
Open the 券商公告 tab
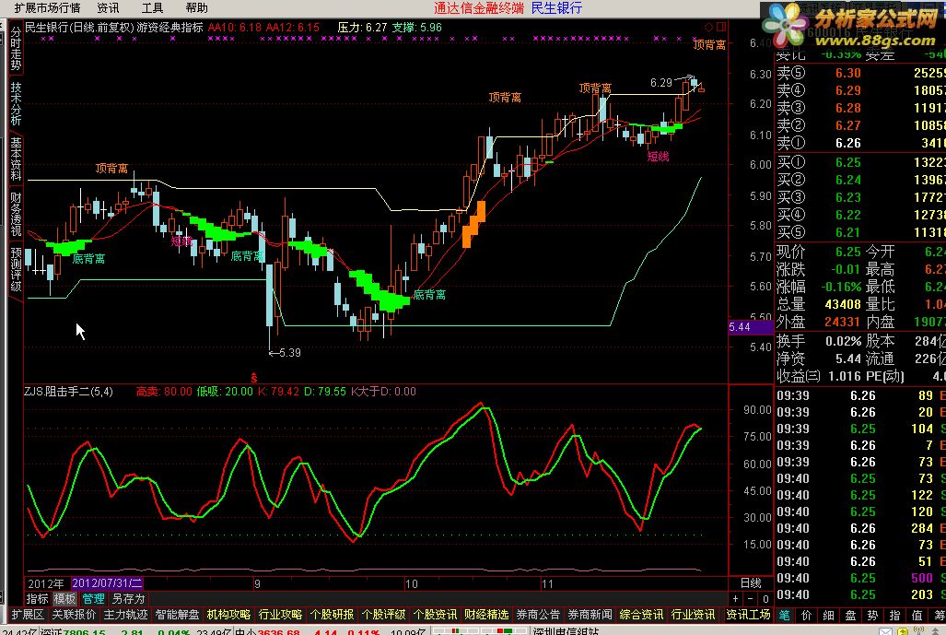coord(538,615)
